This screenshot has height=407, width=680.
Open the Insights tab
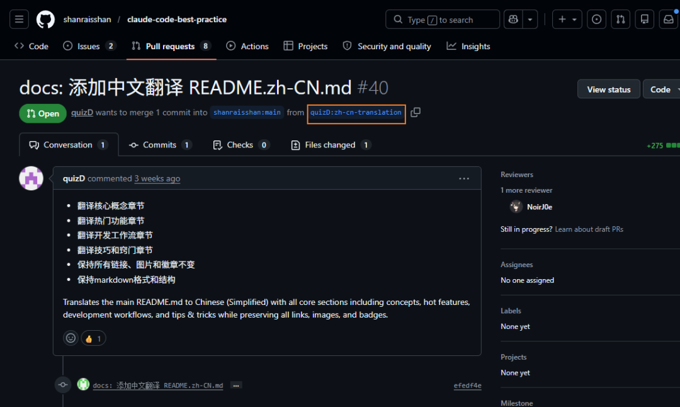point(468,46)
